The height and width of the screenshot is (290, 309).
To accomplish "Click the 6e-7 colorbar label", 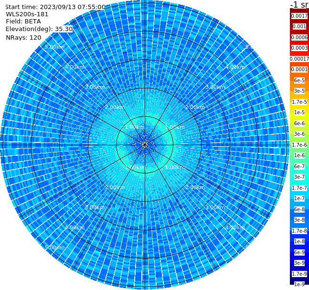I will tap(299, 166).
